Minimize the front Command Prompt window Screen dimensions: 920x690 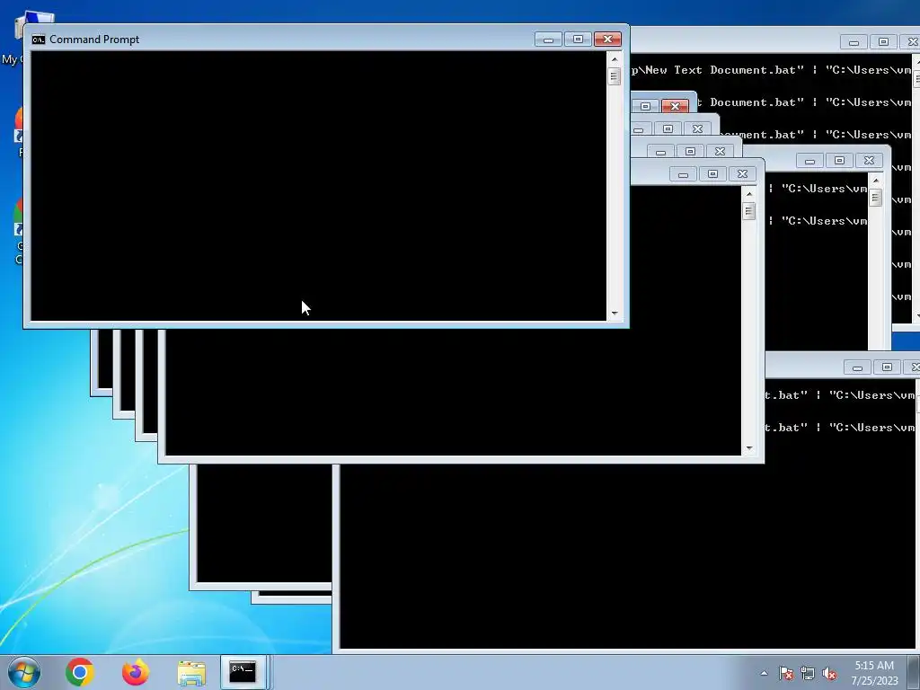tap(548, 40)
